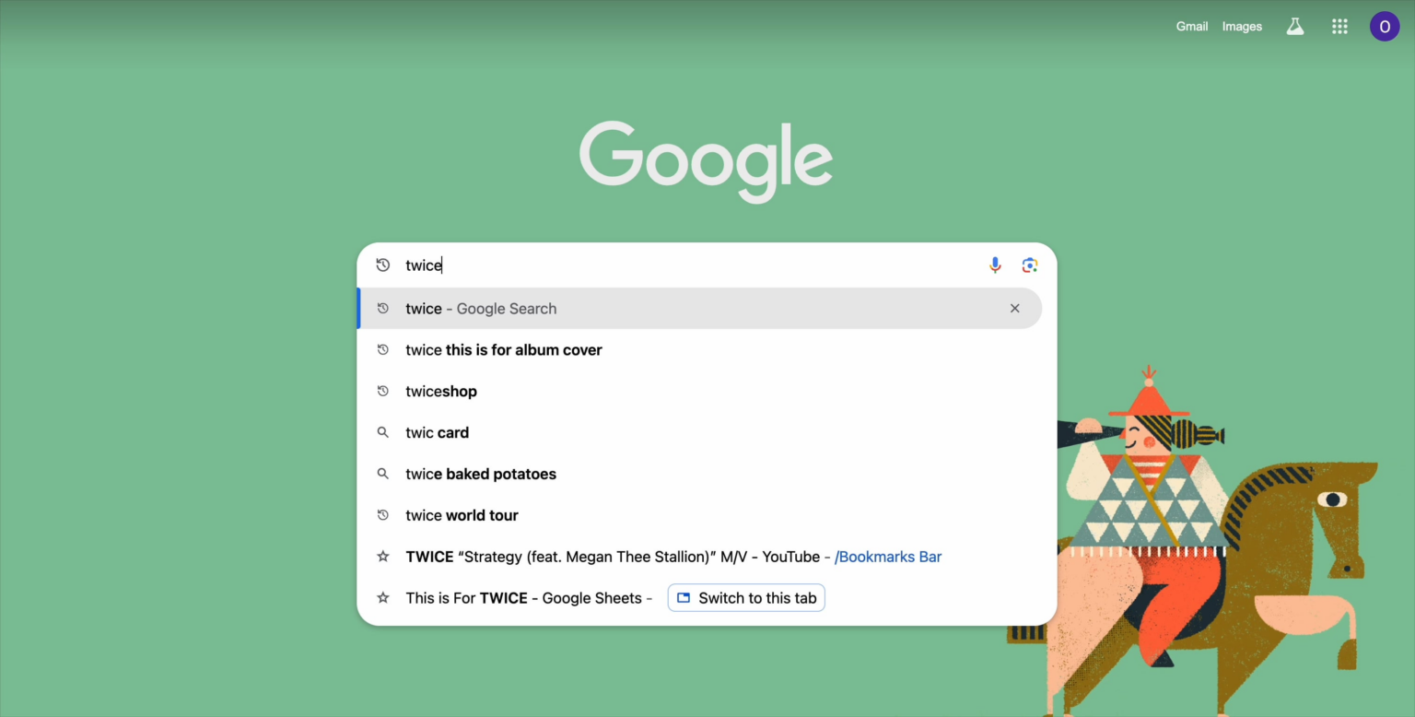The image size is (1415, 717).
Task: Open the Google apps grid
Action: 1339,26
